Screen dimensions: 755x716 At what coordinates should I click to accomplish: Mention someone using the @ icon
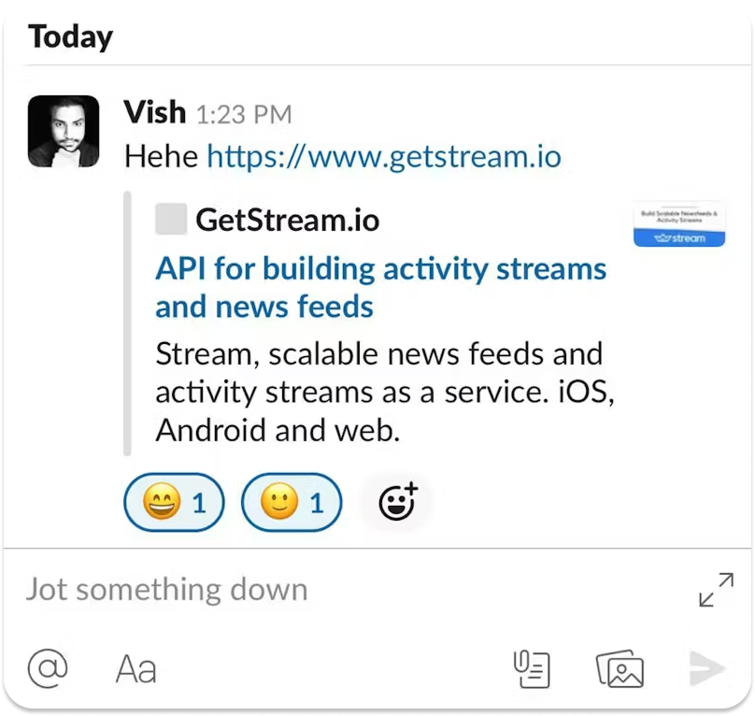click(x=45, y=668)
